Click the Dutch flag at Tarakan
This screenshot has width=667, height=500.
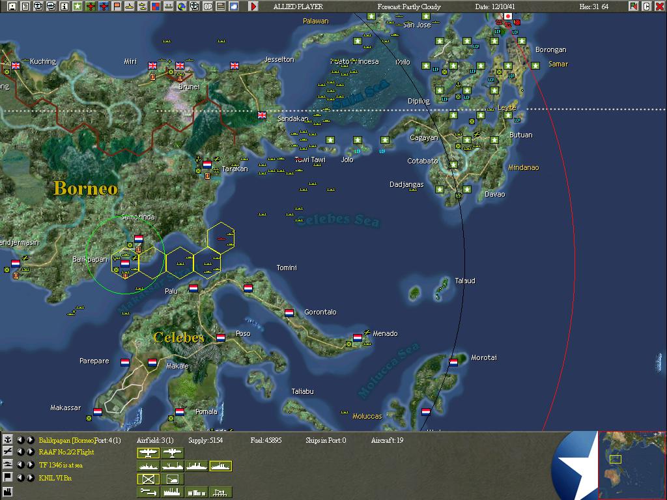coord(207,165)
